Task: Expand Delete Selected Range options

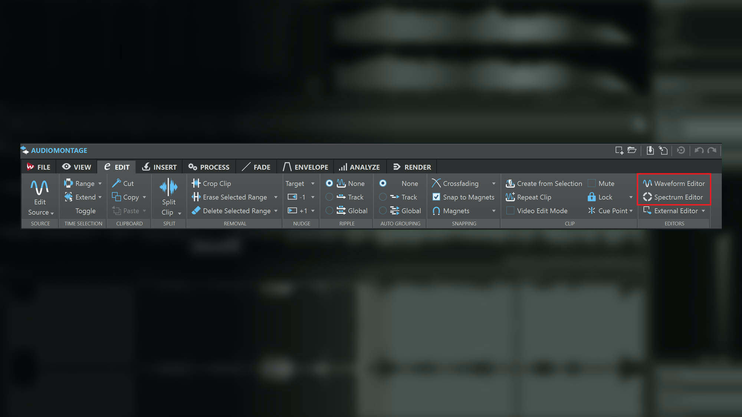Action: click(276, 211)
